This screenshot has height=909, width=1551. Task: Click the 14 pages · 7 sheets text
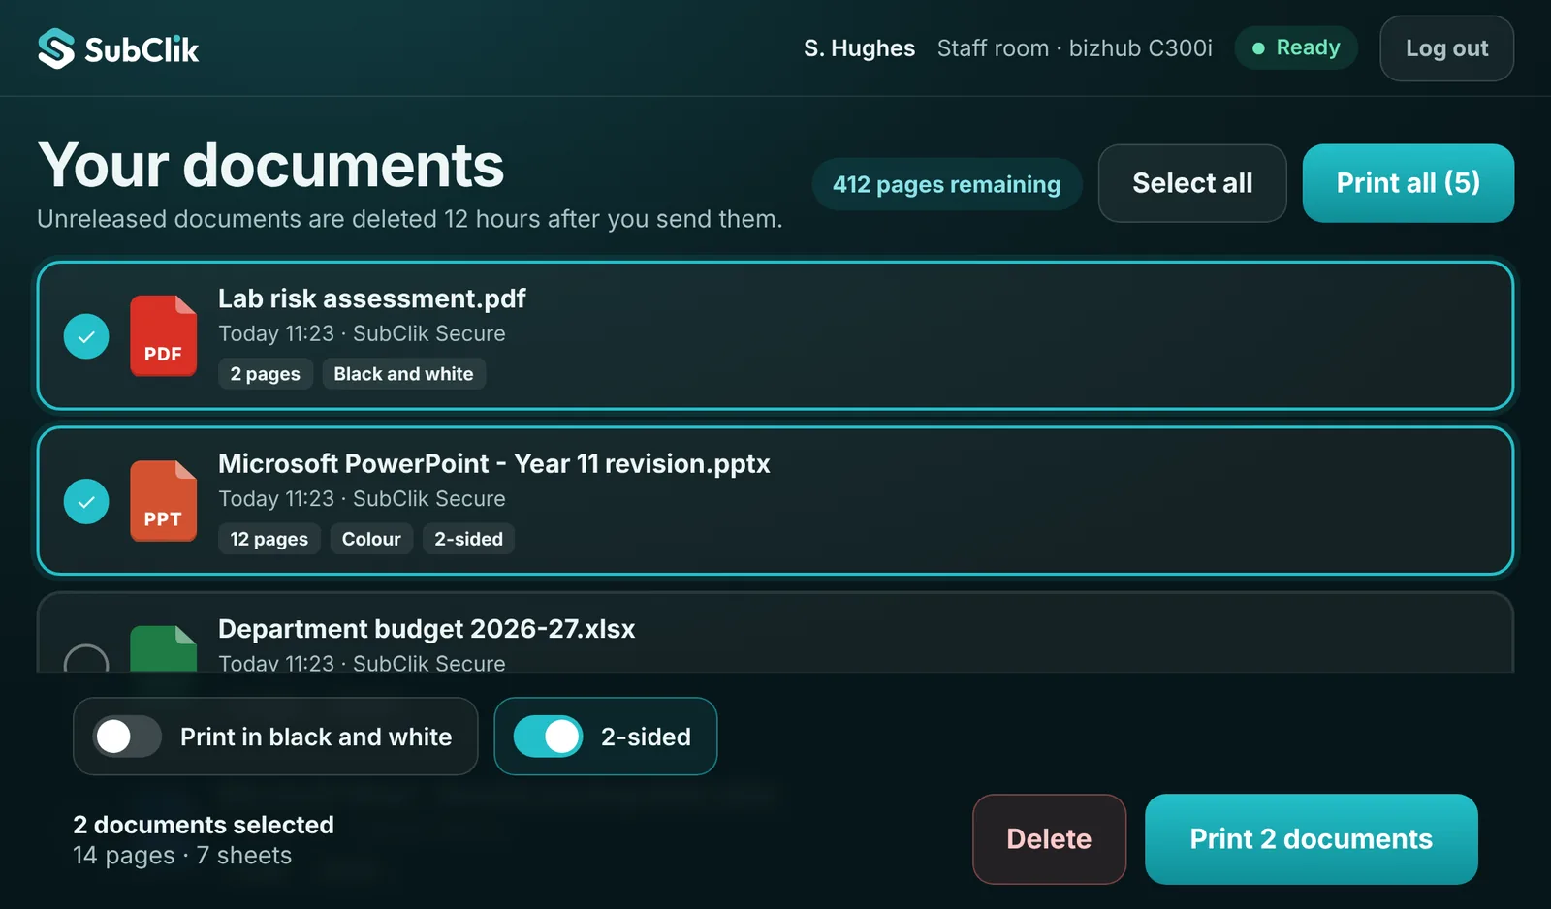(x=182, y=856)
